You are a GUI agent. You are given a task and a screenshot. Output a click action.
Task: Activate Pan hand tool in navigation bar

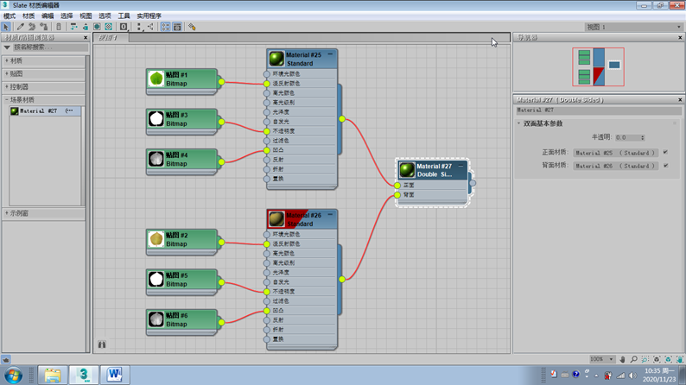pyautogui.click(x=622, y=359)
